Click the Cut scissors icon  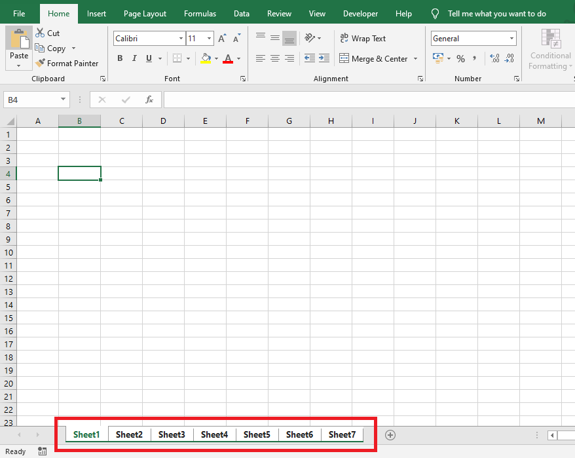tap(40, 33)
